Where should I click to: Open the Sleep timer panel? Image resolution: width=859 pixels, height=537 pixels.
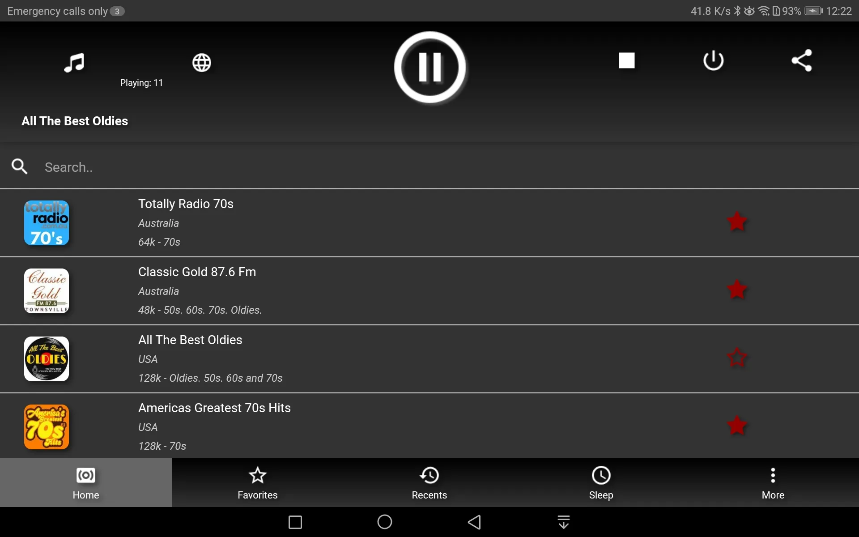click(x=601, y=482)
